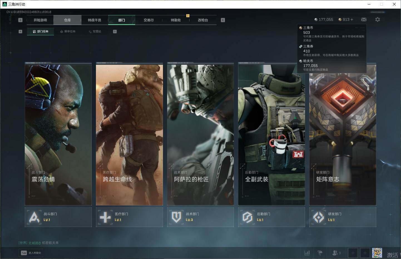
Task: Select the 军需处 sub-tab
Action: pos(95,31)
